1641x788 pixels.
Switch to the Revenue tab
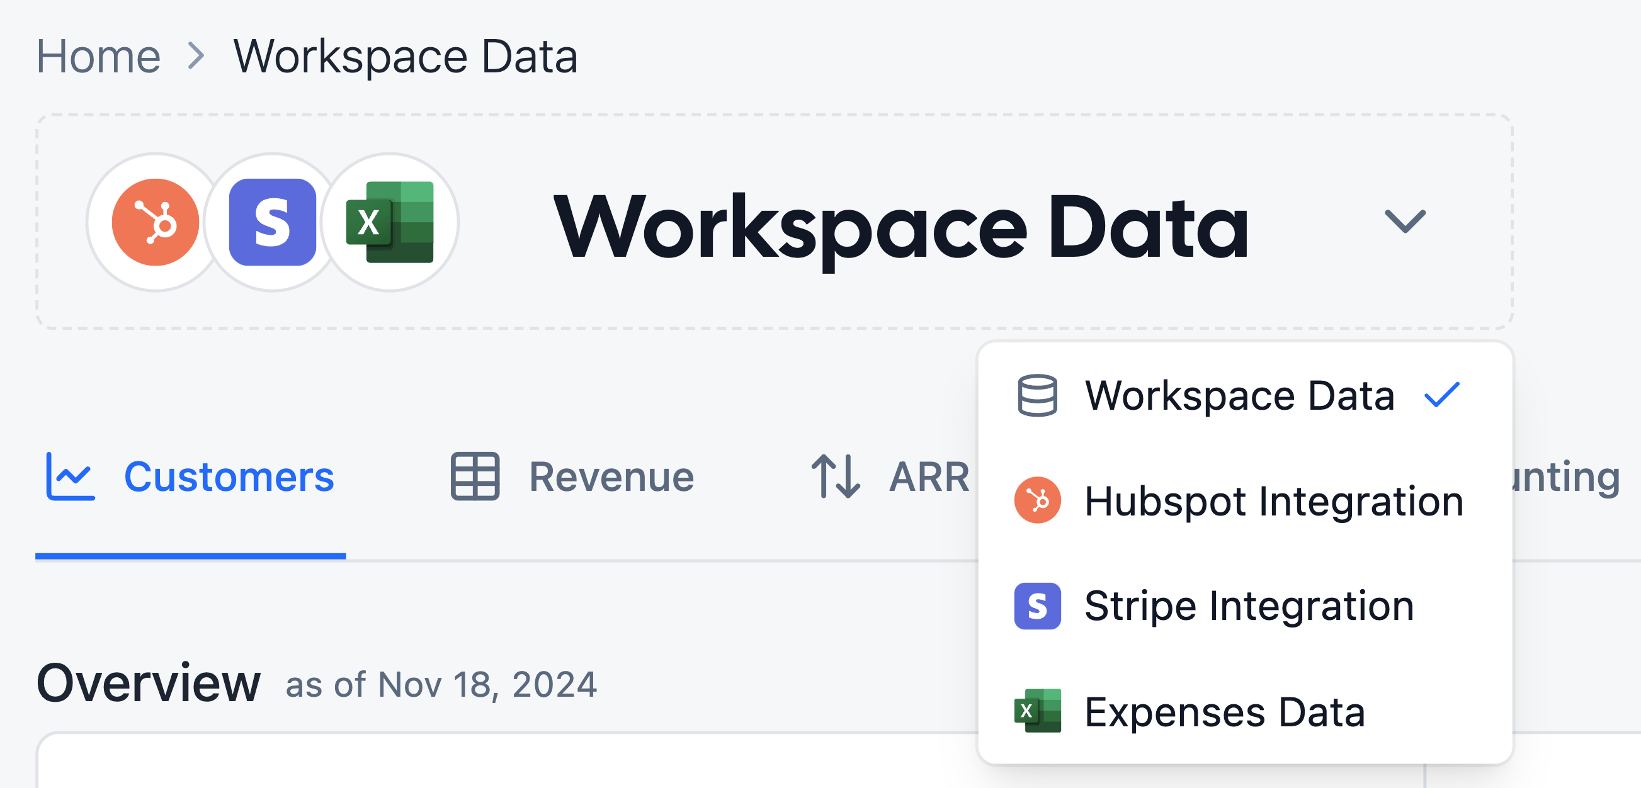[610, 476]
